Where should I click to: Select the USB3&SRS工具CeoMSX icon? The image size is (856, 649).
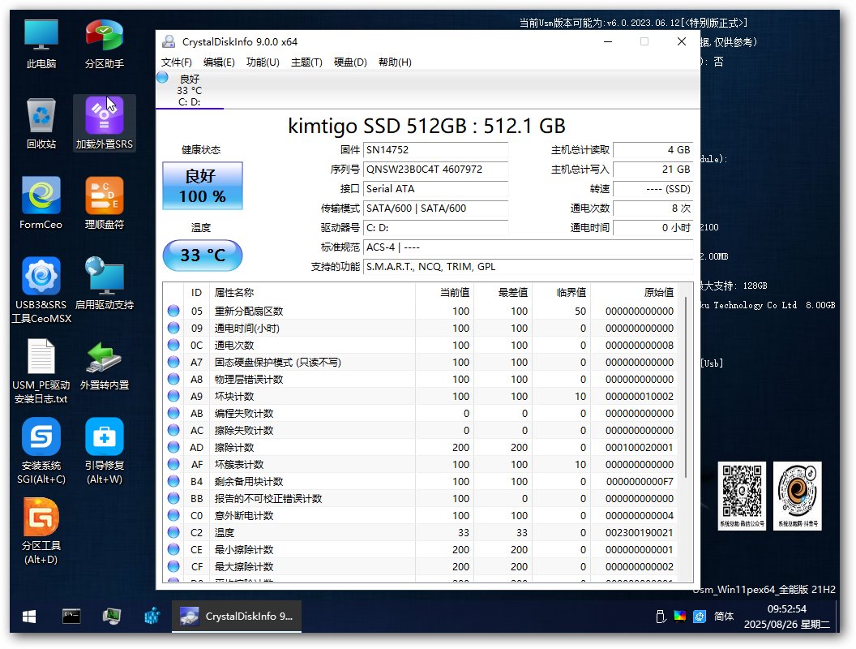[x=41, y=290]
